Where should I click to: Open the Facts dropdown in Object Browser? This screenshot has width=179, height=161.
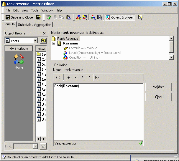coord(35,41)
